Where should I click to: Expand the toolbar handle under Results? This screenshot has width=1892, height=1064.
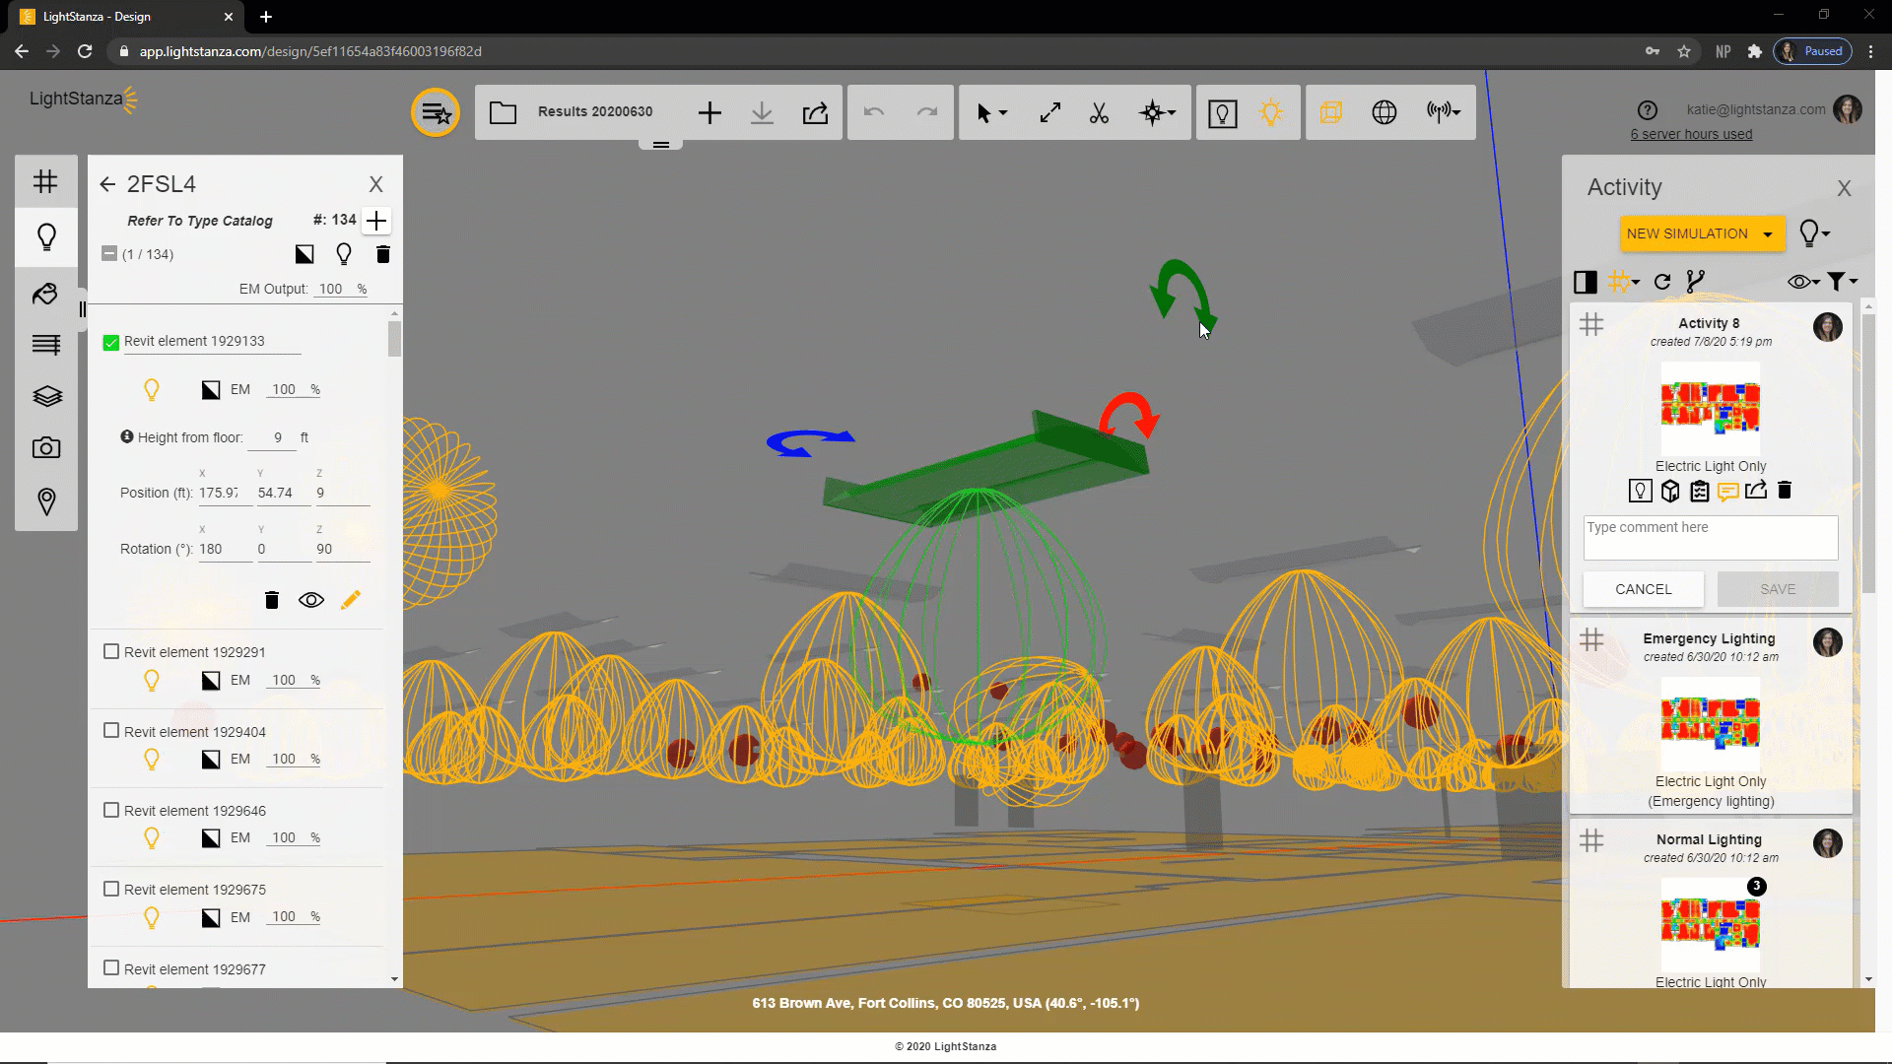click(x=661, y=145)
